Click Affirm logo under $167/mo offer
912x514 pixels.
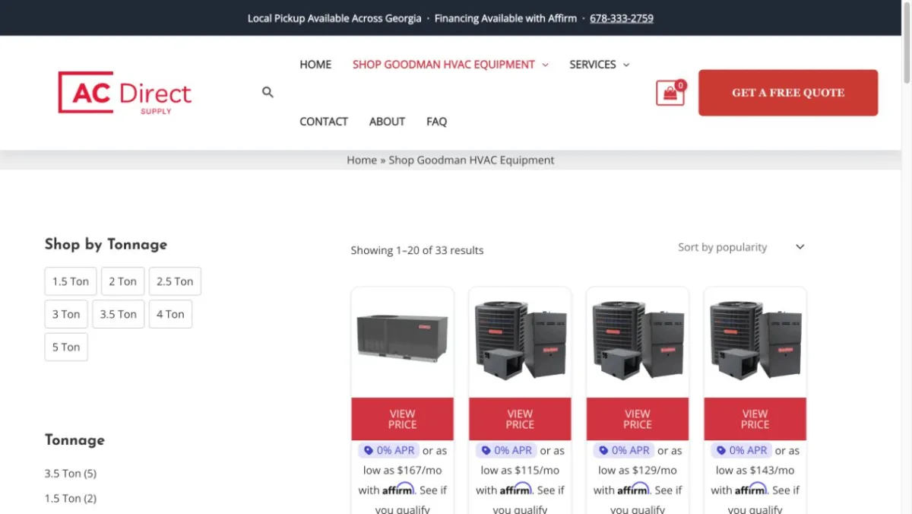point(398,489)
